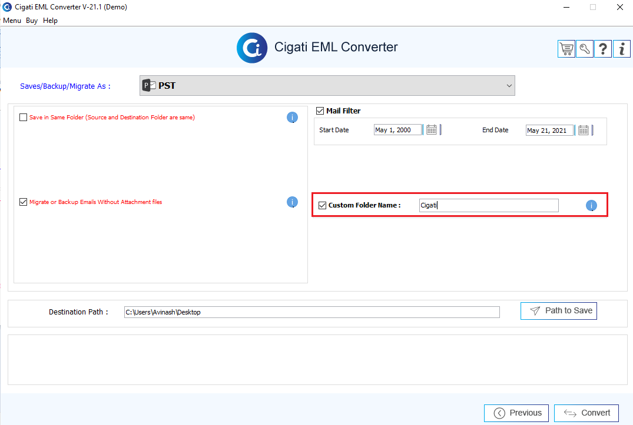The width and height of the screenshot is (633, 425).
Task: Open the Help menu
Action: click(50, 21)
